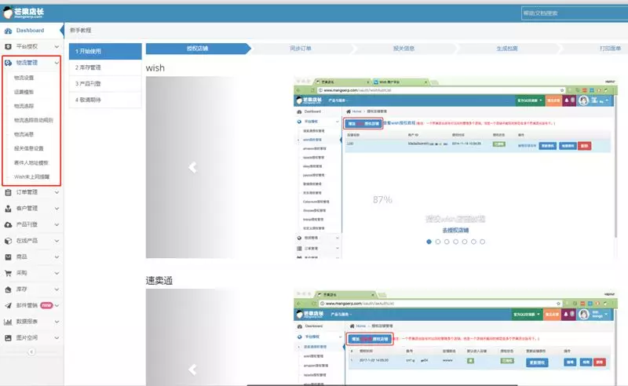Open 物流设置 under logistics management
628x386 pixels.
click(24, 78)
